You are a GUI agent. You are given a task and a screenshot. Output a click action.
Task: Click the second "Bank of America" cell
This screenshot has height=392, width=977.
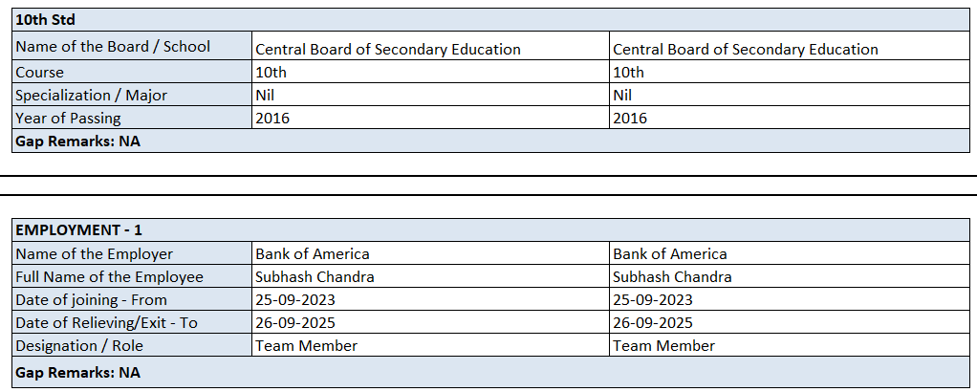(x=669, y=253)
